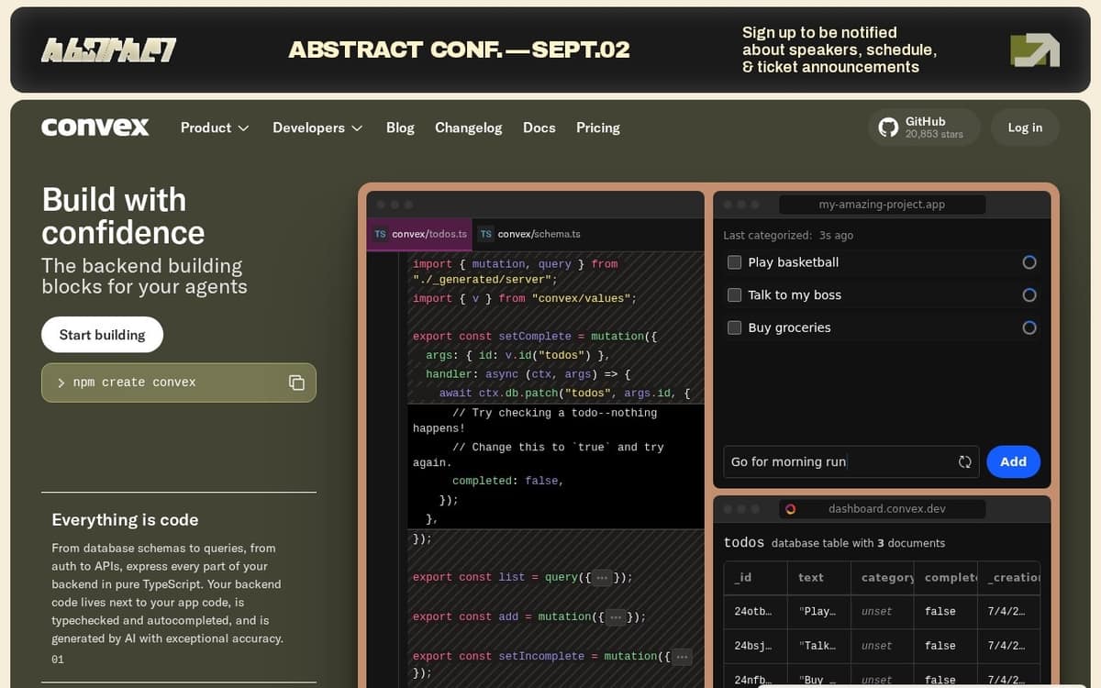Expand collapsed code in export const list
The image size is (1101, 688).
(602, 578)
